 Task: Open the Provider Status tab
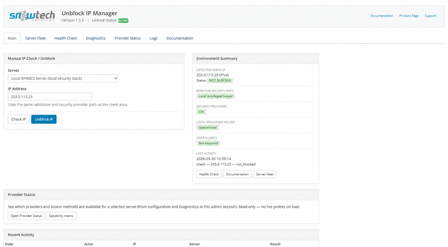point(128,38)
